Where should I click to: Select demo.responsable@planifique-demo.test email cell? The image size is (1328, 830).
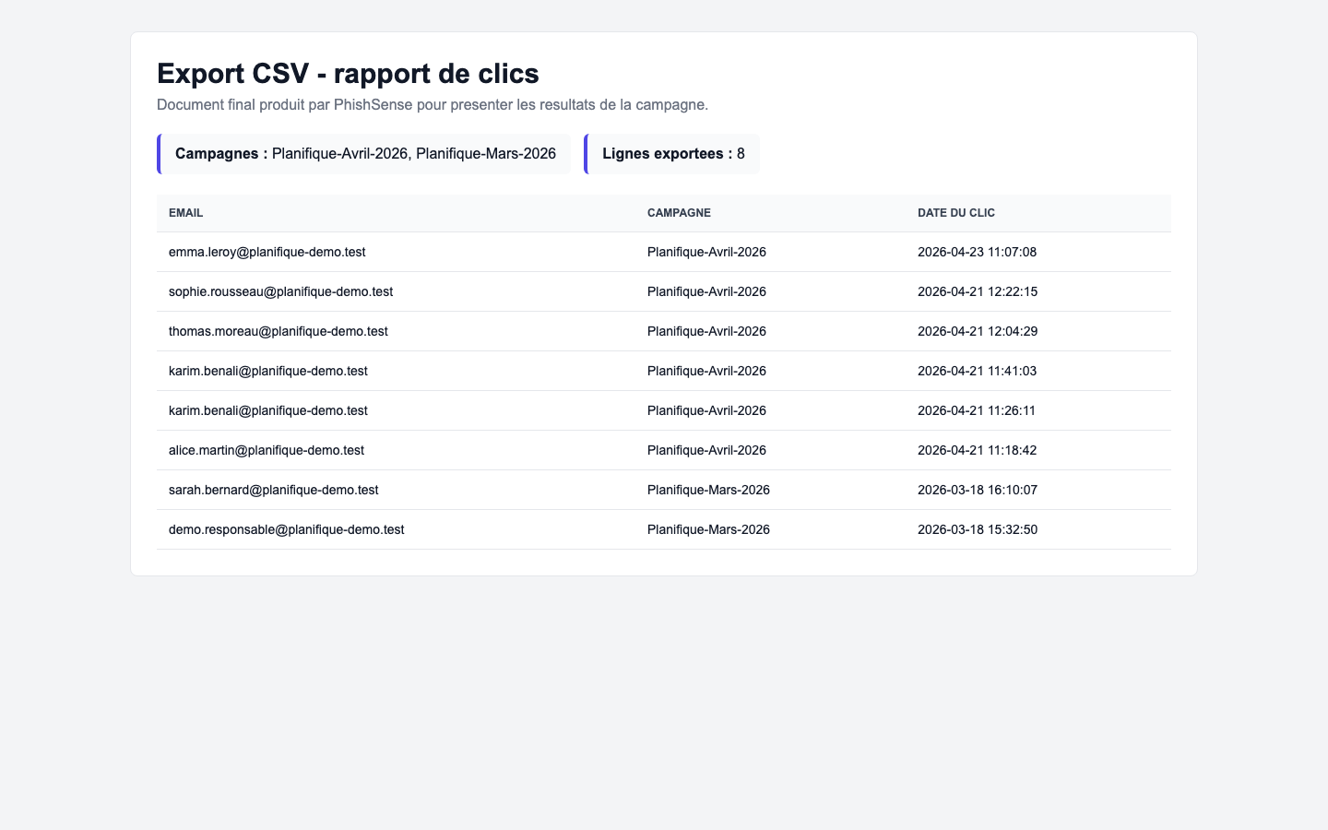point(287,529)
